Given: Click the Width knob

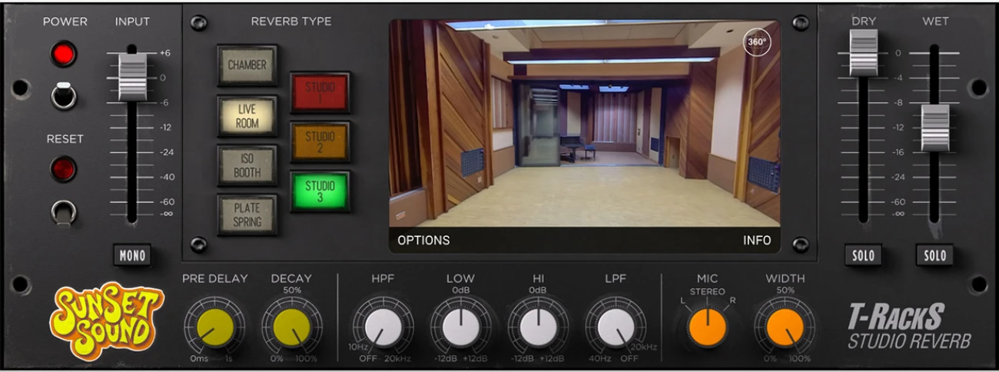Looking at the screenshot, I should (785, 328).
